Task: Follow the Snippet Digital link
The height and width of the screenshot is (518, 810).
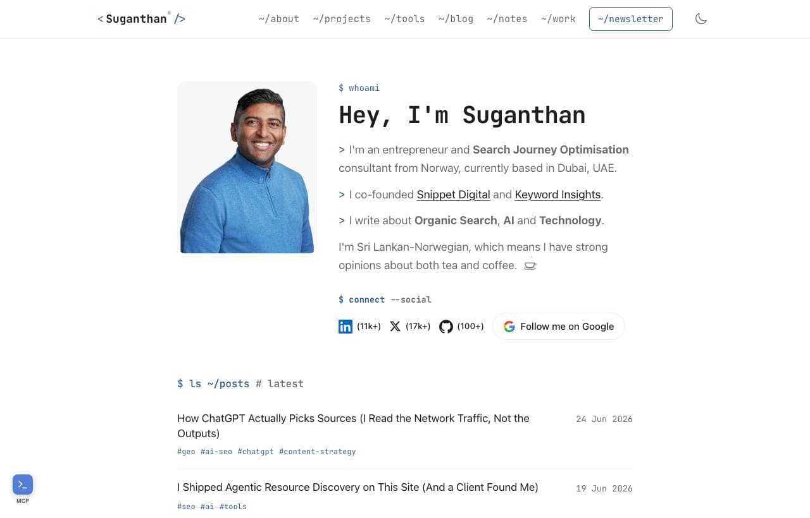Action: 453,195
